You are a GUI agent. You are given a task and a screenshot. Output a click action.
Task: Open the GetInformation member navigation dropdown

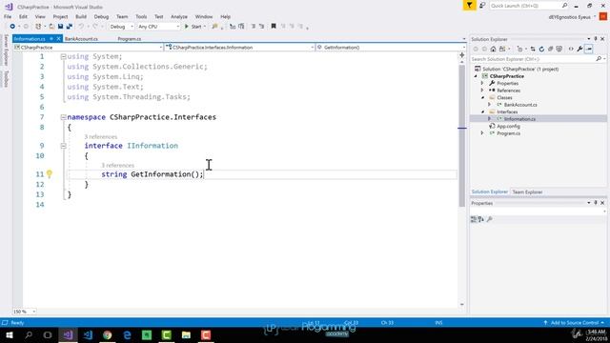click(391, 48)
